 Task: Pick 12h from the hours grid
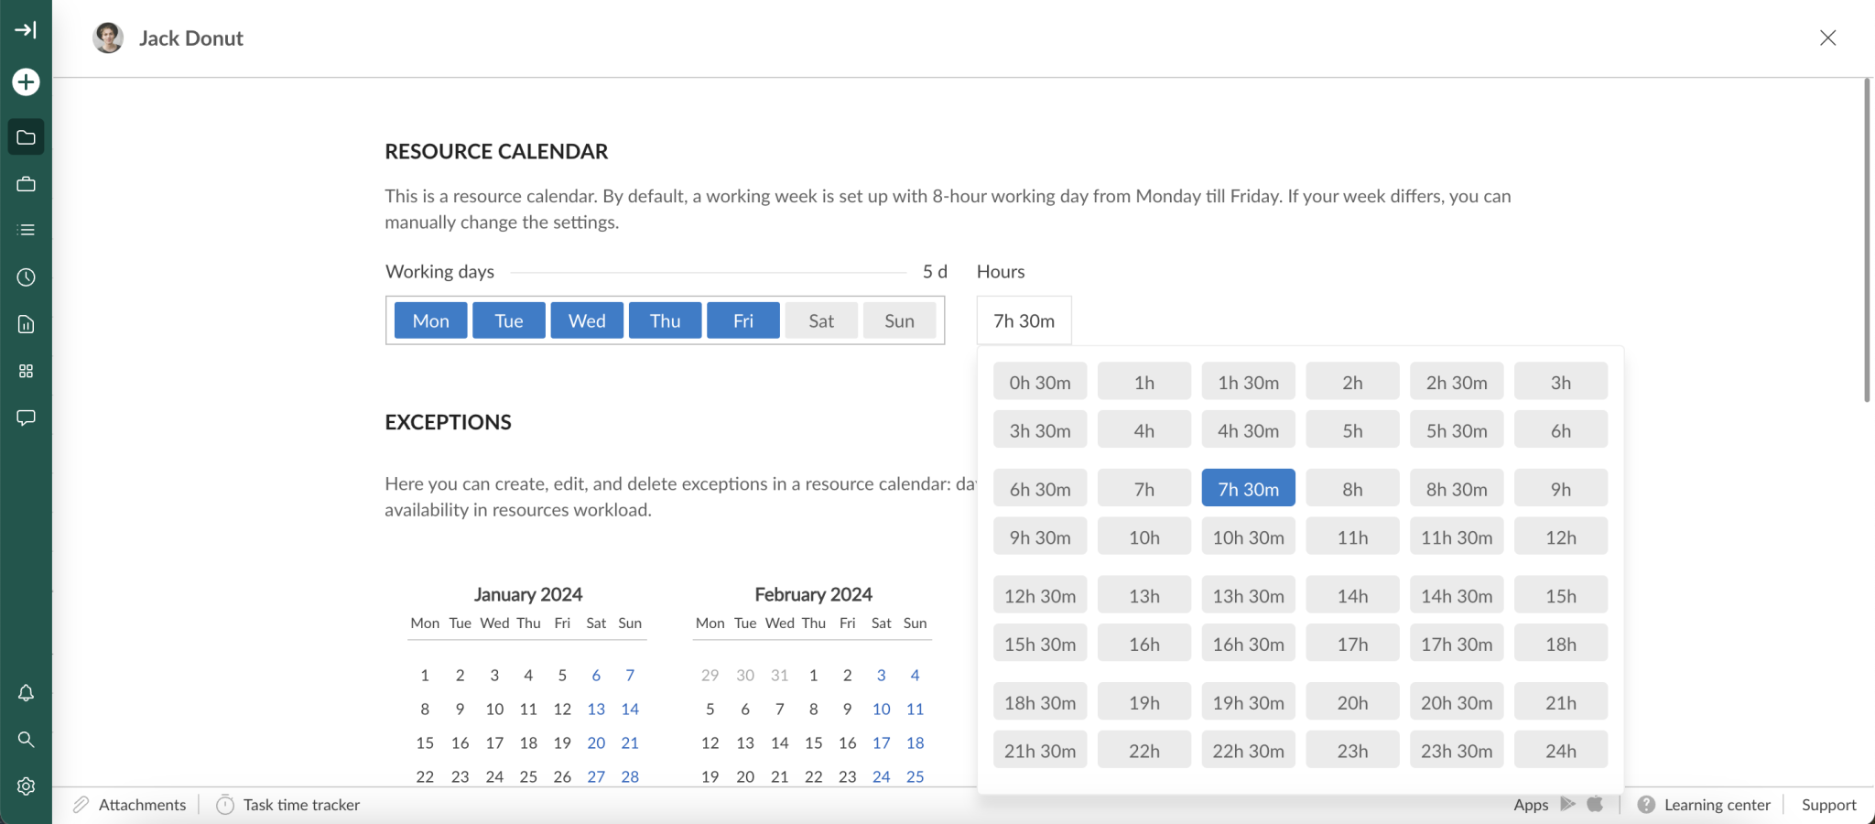coord(1561,537)
